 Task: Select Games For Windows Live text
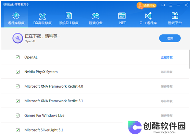coord(44,115)
